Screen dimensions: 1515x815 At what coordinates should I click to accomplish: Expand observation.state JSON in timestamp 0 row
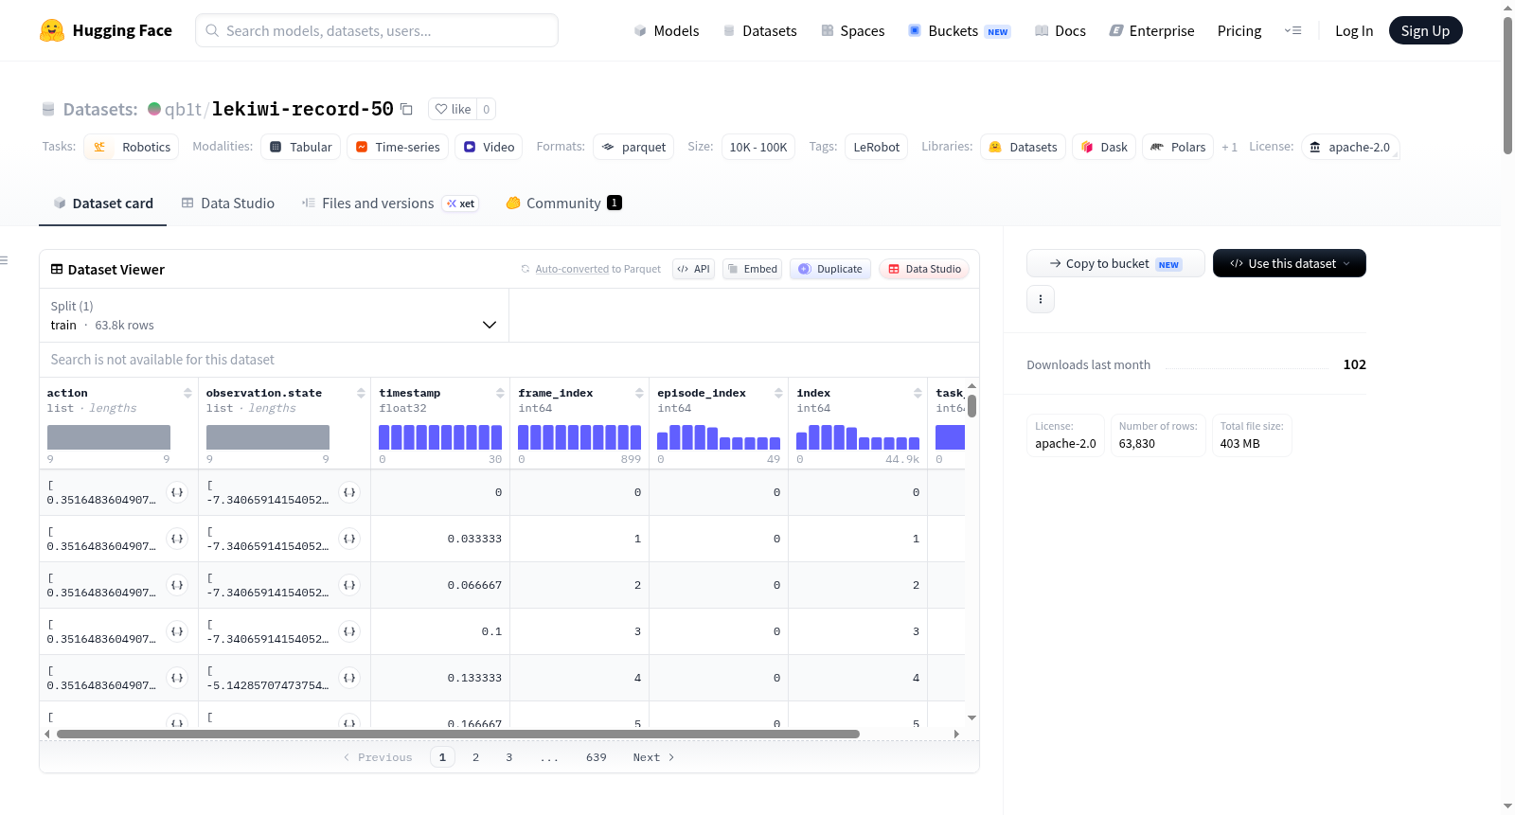349,492
